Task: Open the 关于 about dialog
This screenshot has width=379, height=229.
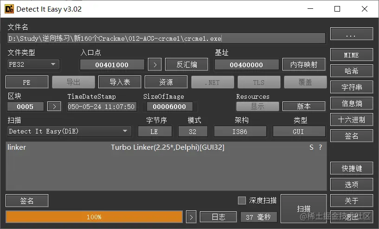Action: click(352, 201)
